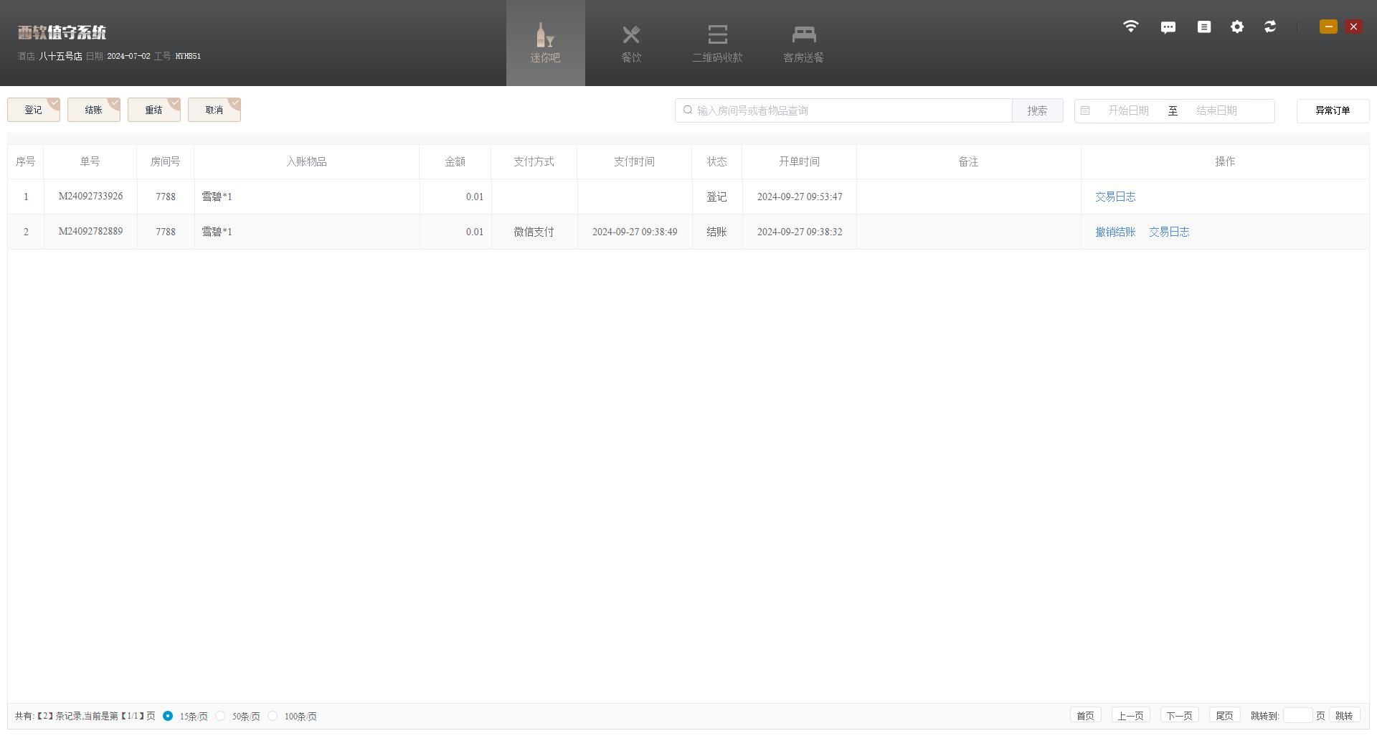Screen dimensions: 1377x746
Task: Click the 异常订单 abnormal orders button
Action: click(x=1332, y=110)
